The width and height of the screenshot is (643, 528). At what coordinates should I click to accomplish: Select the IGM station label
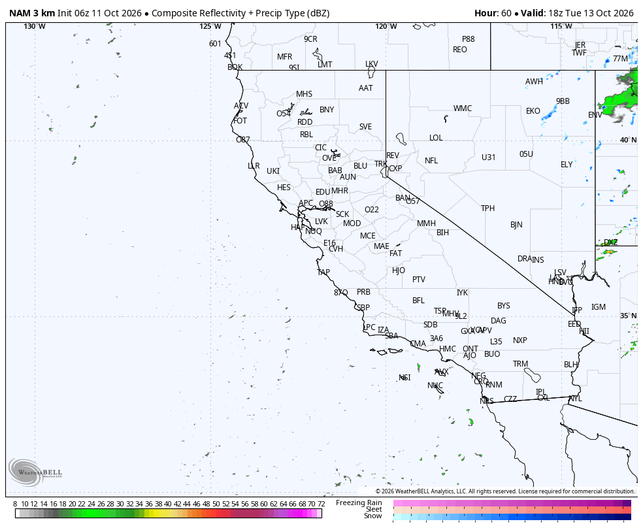point(599,307)
